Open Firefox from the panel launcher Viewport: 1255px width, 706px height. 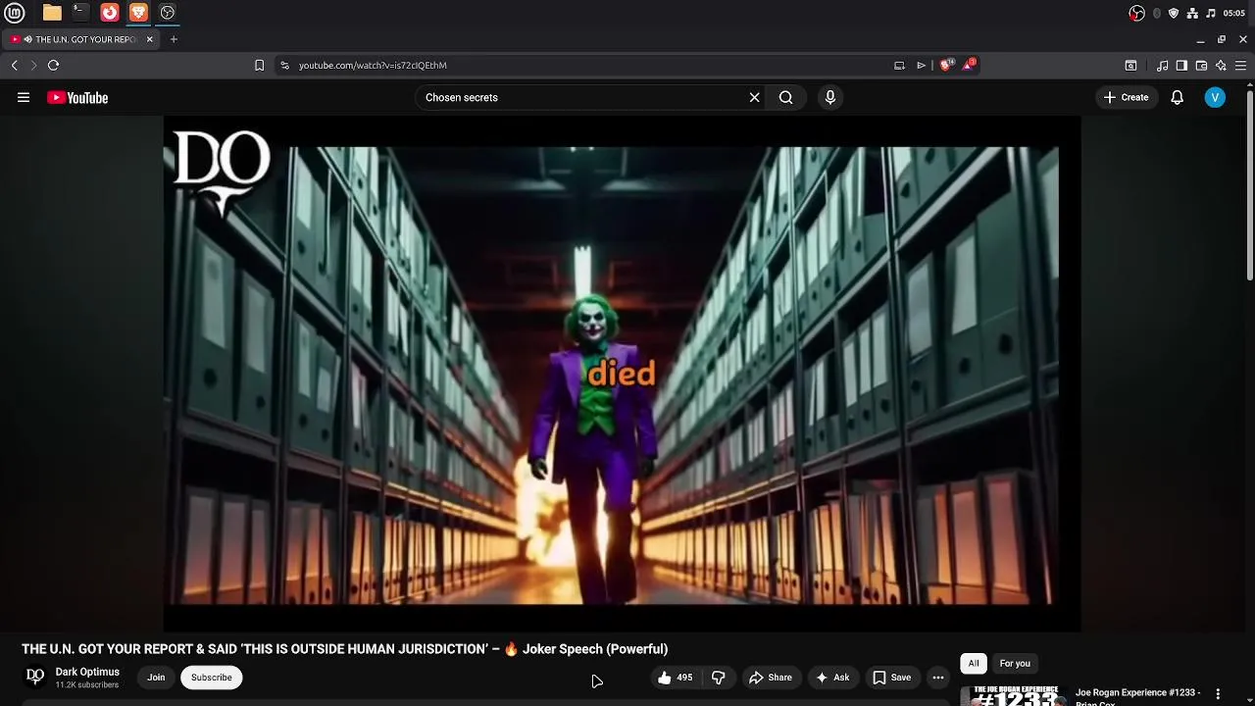pos(110,13)
